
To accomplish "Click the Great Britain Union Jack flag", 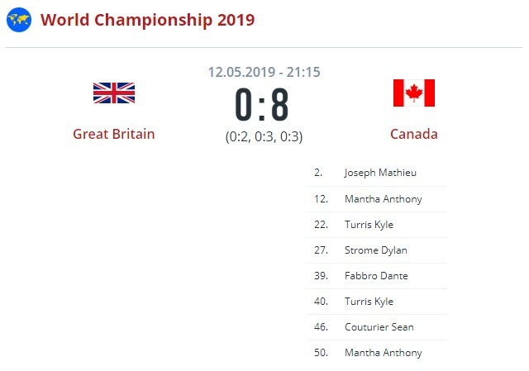I will 113,93.
